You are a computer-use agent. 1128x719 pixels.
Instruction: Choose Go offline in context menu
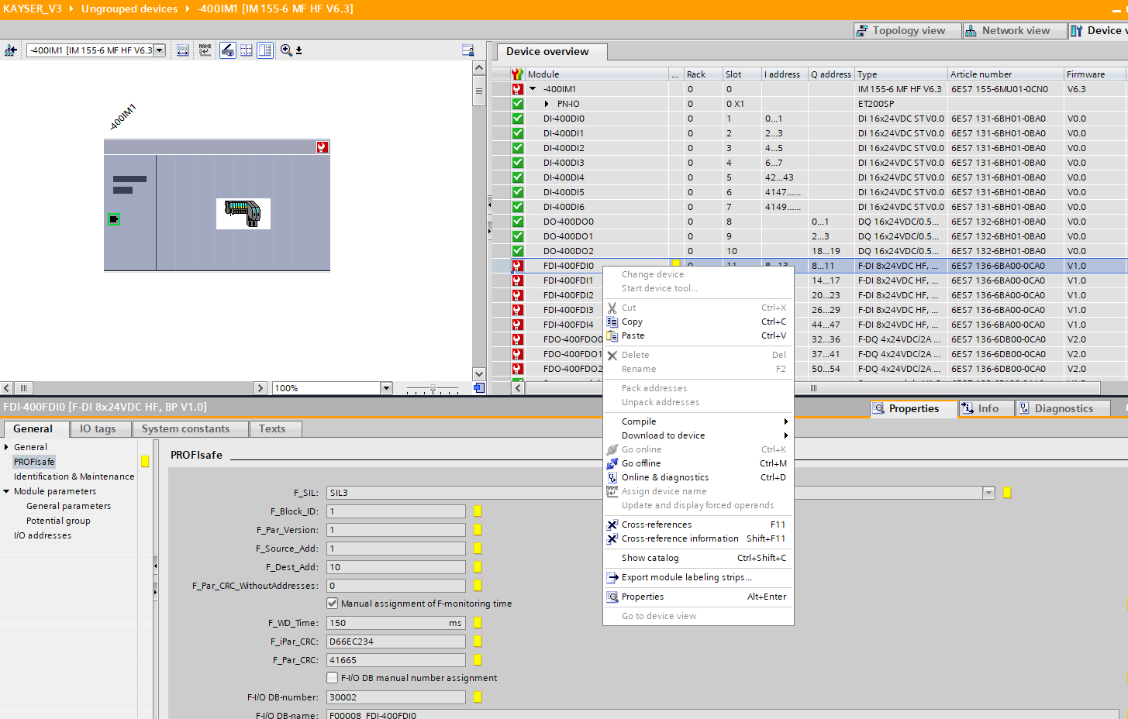(641, 463)
